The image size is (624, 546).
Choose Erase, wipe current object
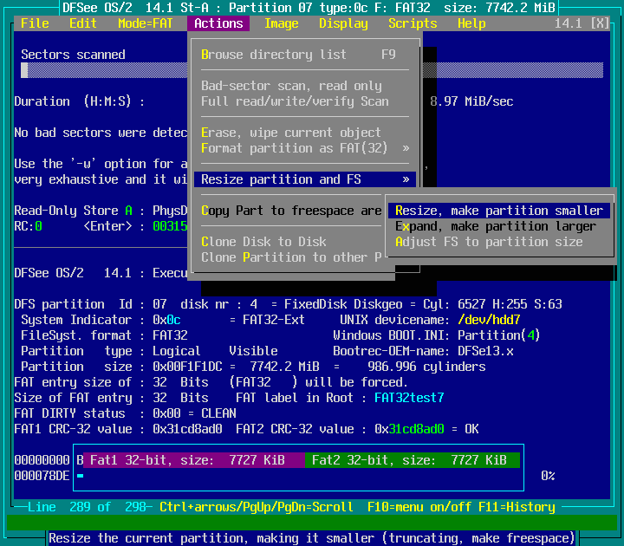291,133
